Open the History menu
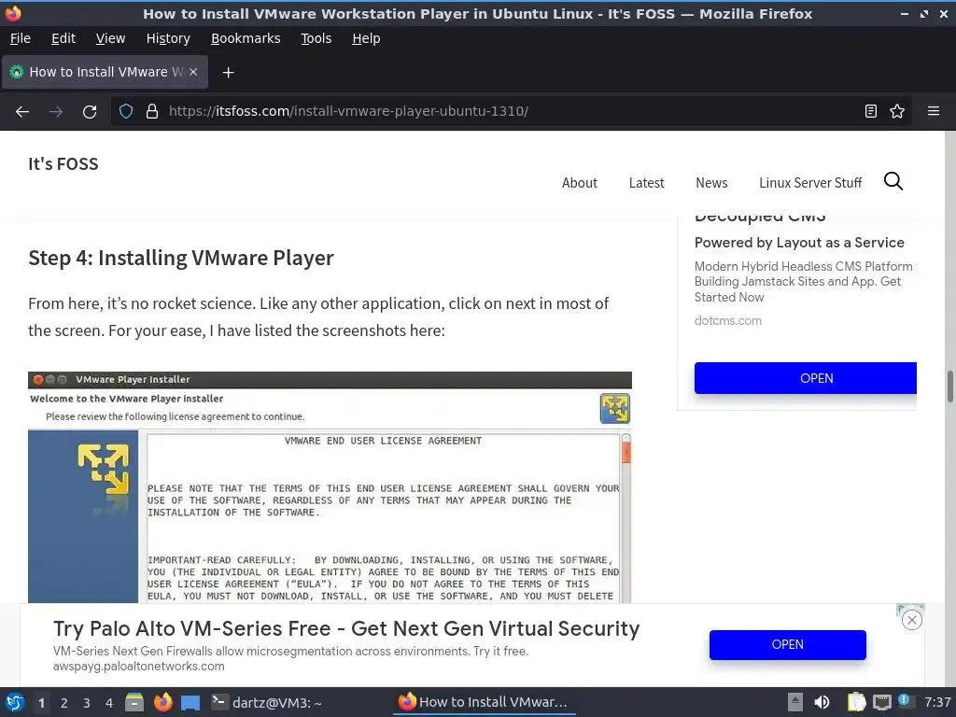The height and width of the screenshot is (717, 956). [168, 38]
